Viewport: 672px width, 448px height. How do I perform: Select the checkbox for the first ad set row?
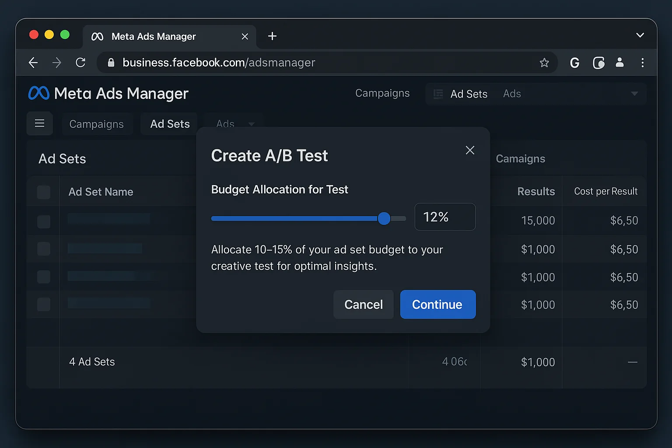[43, 221]
